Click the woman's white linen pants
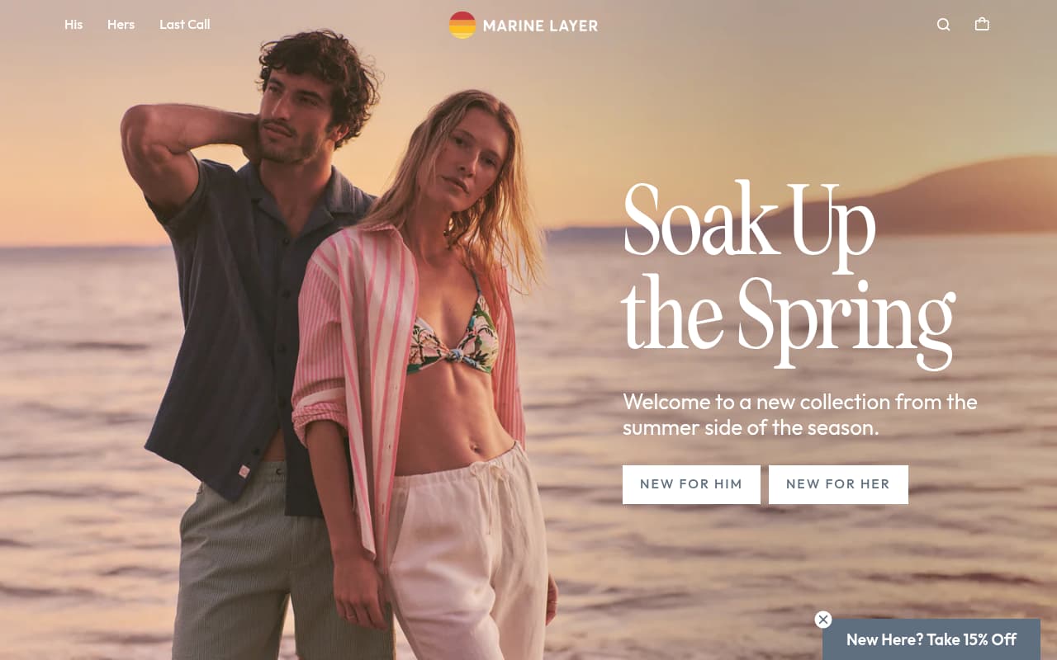This screenshot has height=660, width=1057. tap(471, 553)
